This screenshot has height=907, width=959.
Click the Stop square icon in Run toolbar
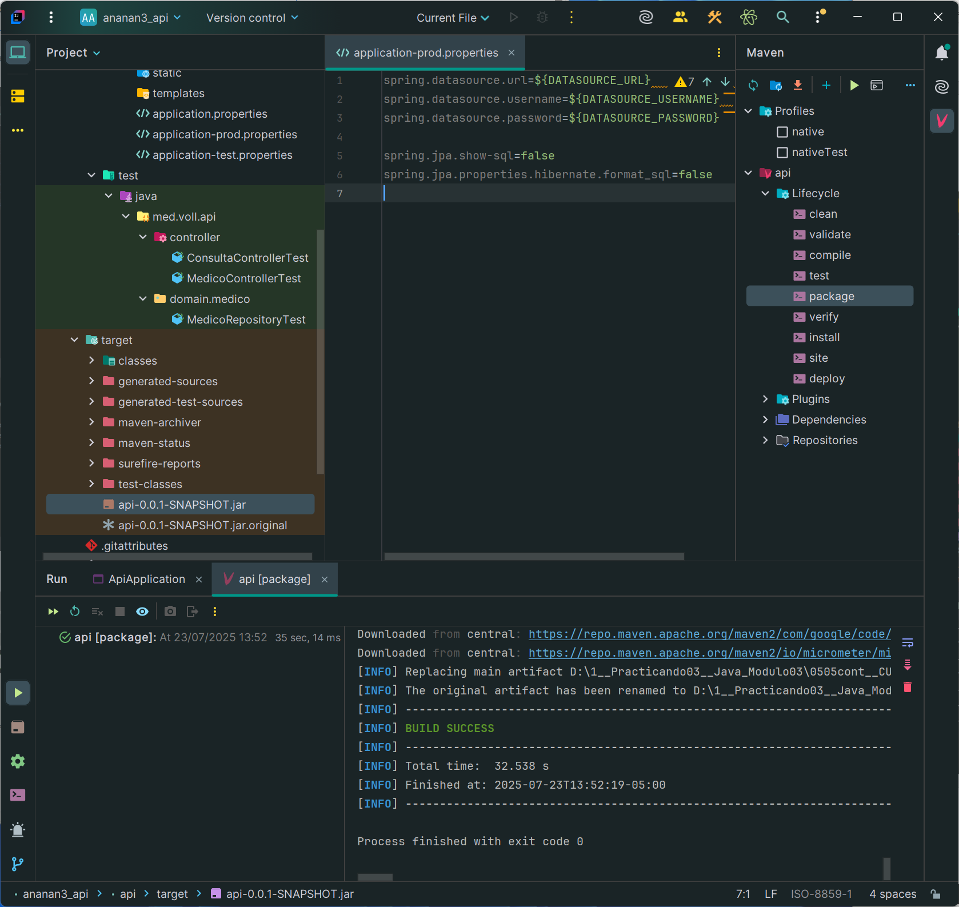tap(120, 612)
